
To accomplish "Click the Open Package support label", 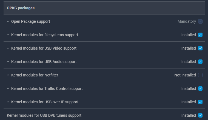I will pyautogui.click(x=30, y=21).
